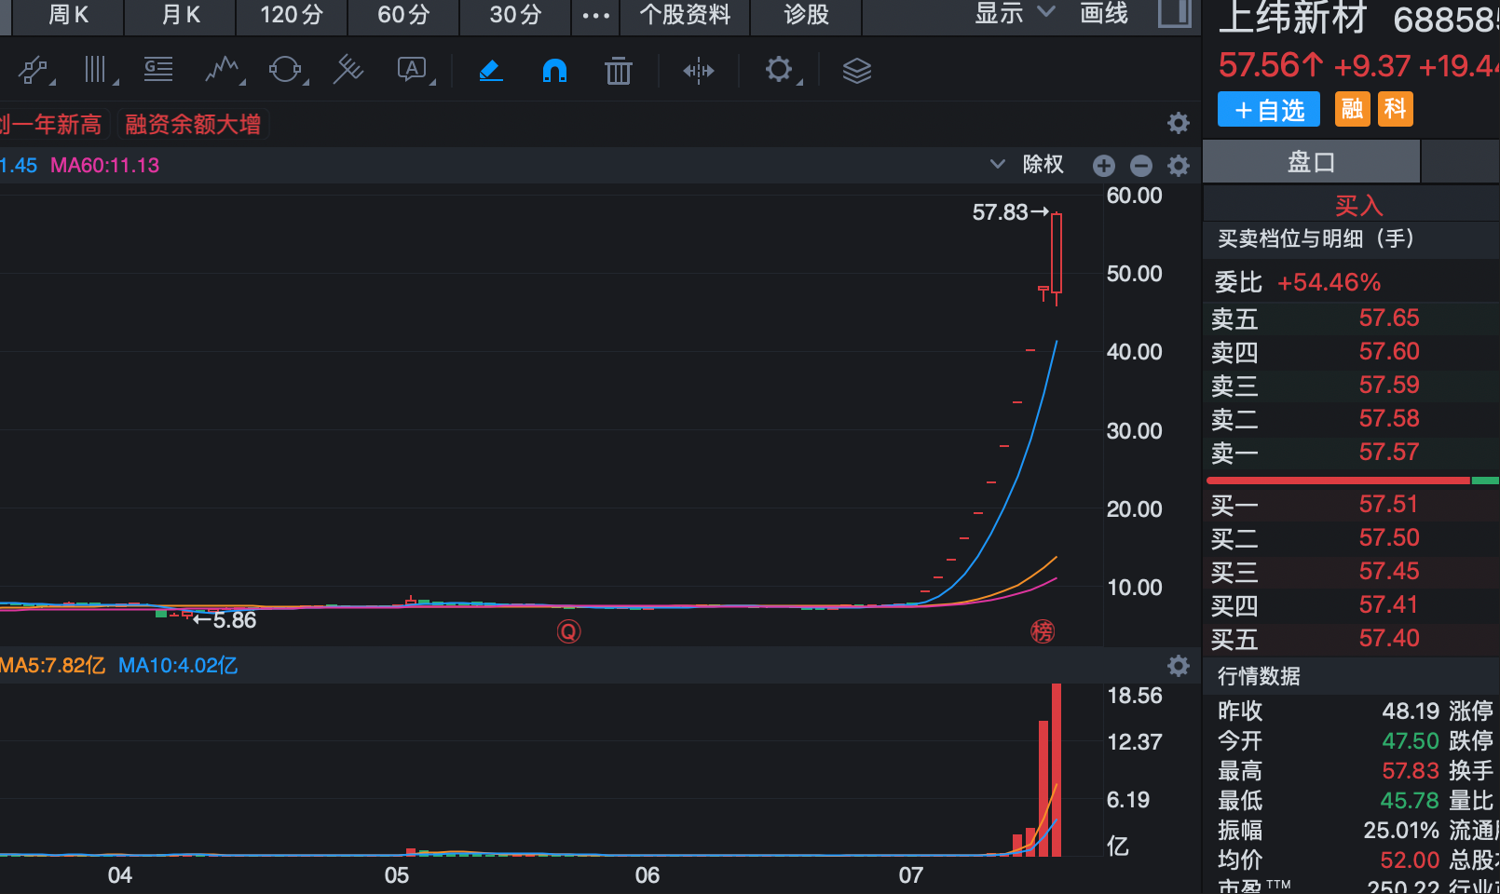The height and width of the screenshot is (894, 1500).
Task: Click the horizontal stretch split icon
Action: pyautogui.click(x=698, y=70)
